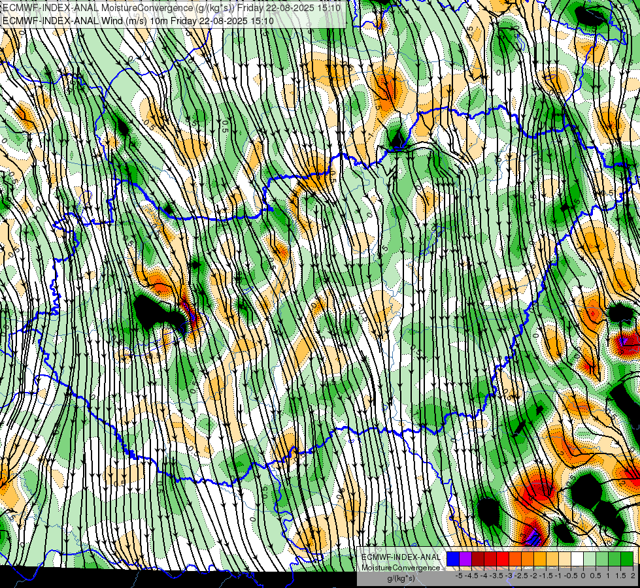Viewport: 640px width, 588px height.
Task: Click the pale peach swatch between -1 and -0.5
Action: [565, 559]
